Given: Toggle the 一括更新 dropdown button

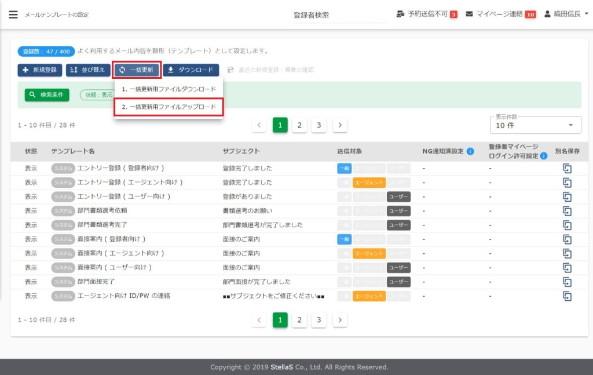Looking at the screenshot, I should [137, 70].
